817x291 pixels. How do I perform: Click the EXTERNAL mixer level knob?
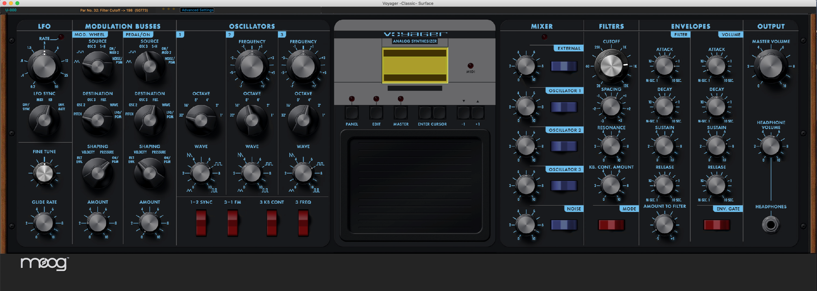[x=526, y=66]
